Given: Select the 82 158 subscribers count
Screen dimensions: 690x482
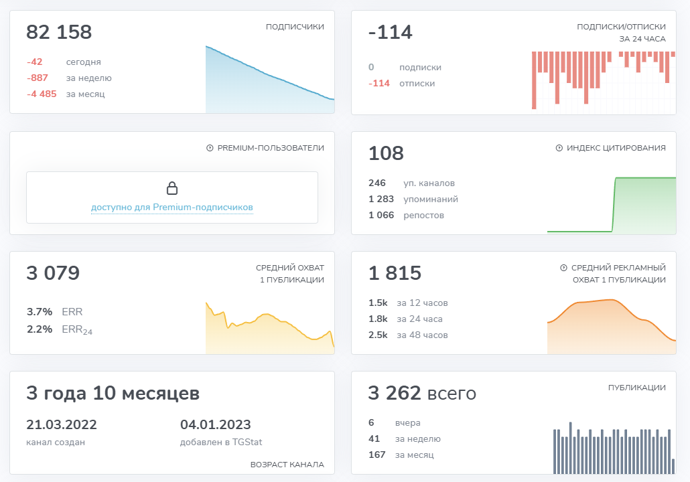Looking at the screenshot, I should pyautogui.click(x=59, y=32).
